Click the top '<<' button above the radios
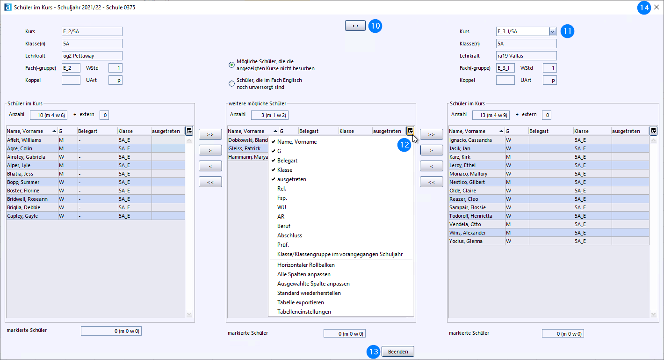664x360 pixels. point(355,26)
